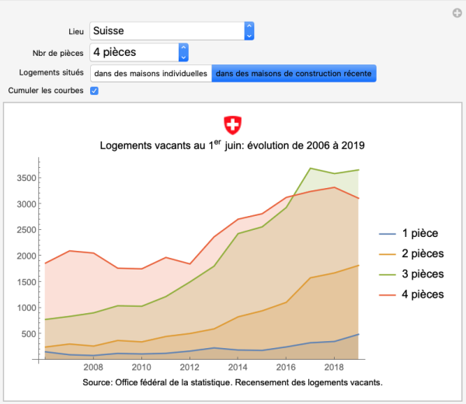Click the plus icon in top-right corner
The image size is (466, 404).
(458, 12)
